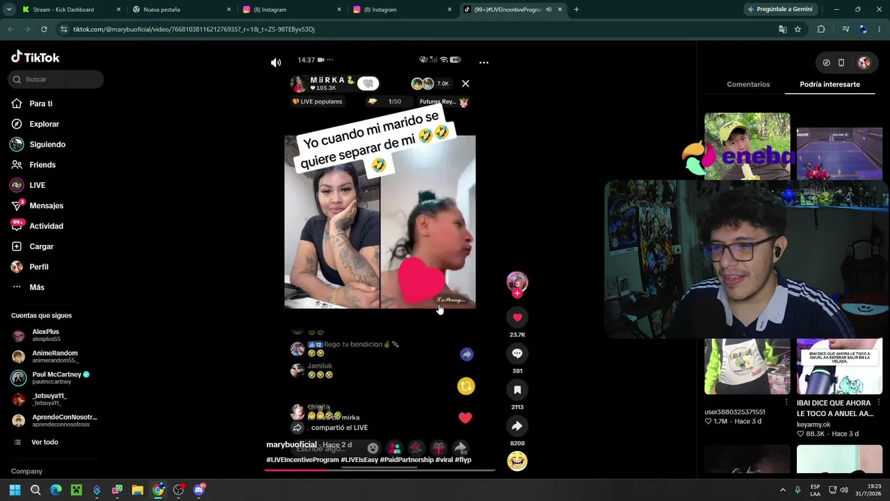Share the video with the arrow icon
This screenshot has width=890, height=501.
pyautogui.click(x=517, y=426)
